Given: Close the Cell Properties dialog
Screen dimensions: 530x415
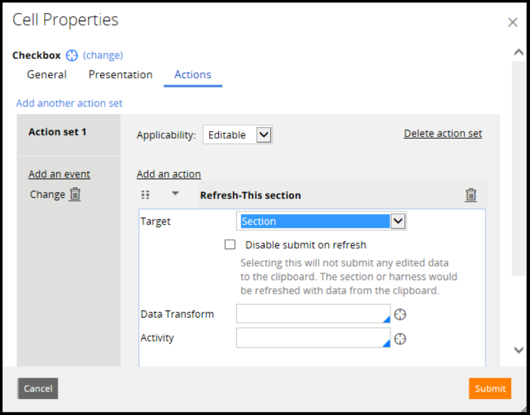Looking at the screenshot, I should tap(512, 23).
